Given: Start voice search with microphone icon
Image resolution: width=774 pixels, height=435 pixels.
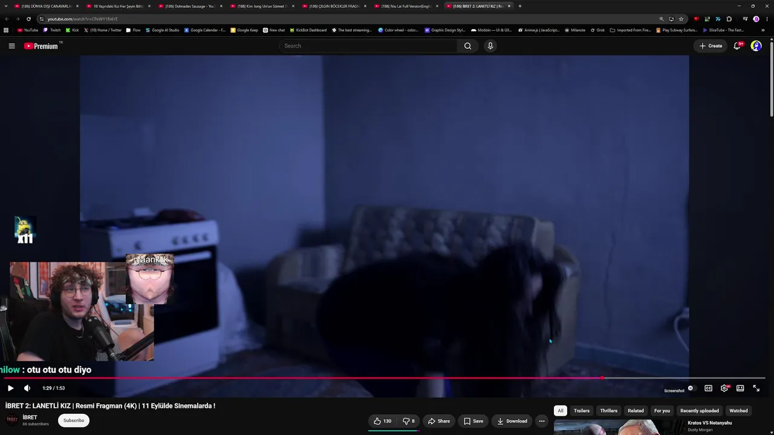Looking at the screenshot, I should pyautogui.click(x=490, y=46).
